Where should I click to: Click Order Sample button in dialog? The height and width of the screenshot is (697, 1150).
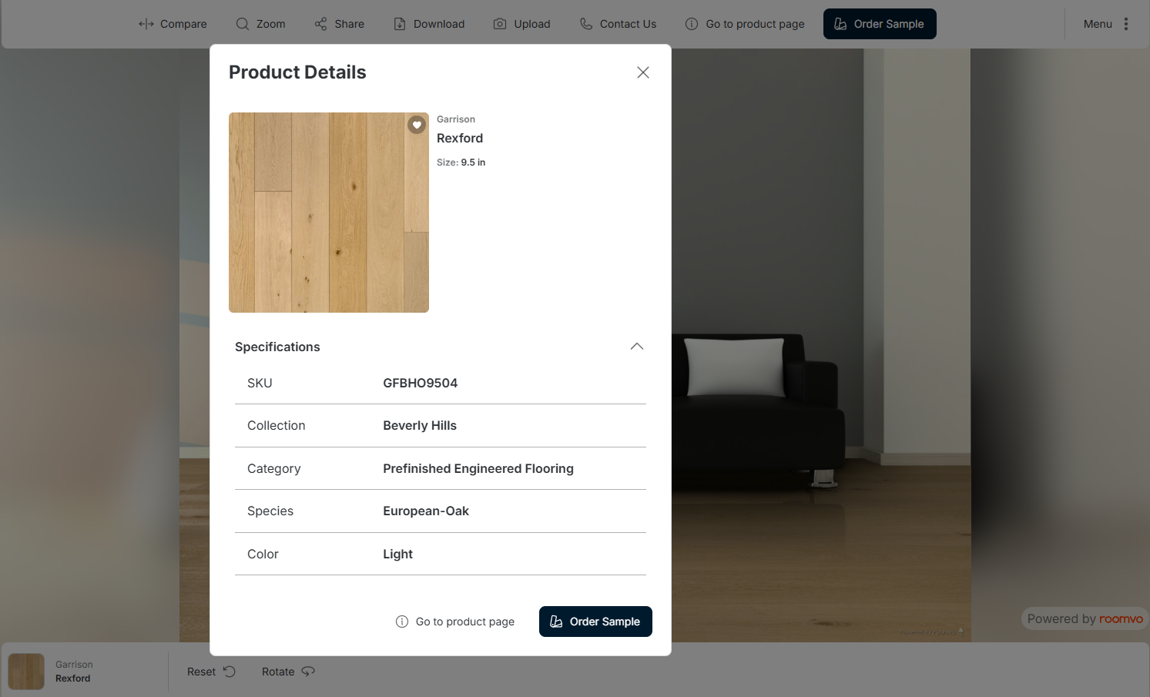coord(595,622)
